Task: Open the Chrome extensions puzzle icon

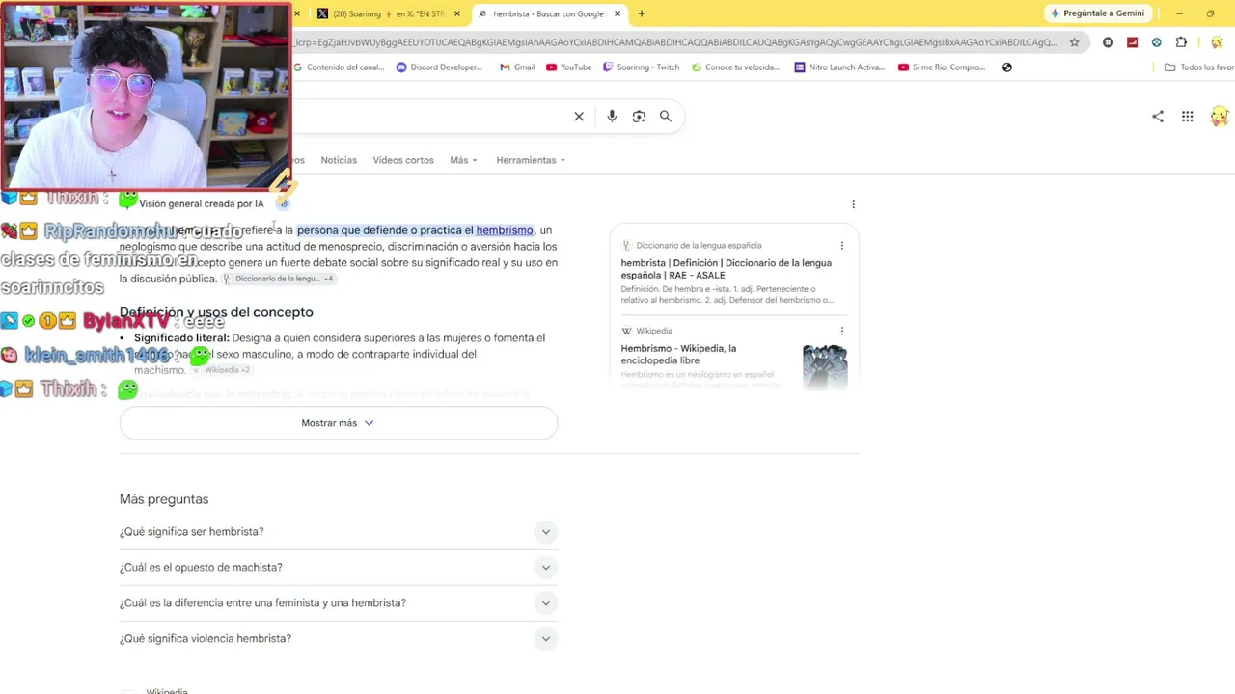Action: click(x=1181, y=42)
